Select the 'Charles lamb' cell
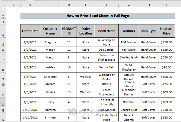 click(129, 58)
